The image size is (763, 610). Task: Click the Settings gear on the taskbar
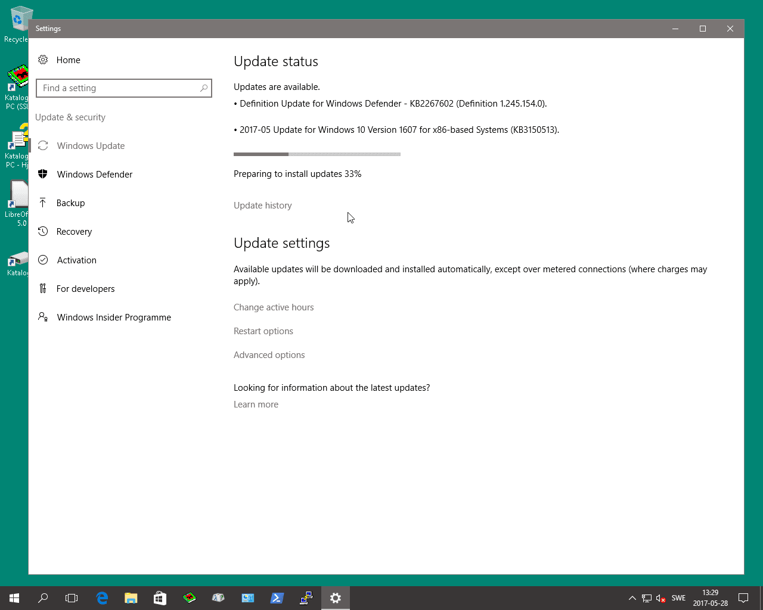pos(336,598)
